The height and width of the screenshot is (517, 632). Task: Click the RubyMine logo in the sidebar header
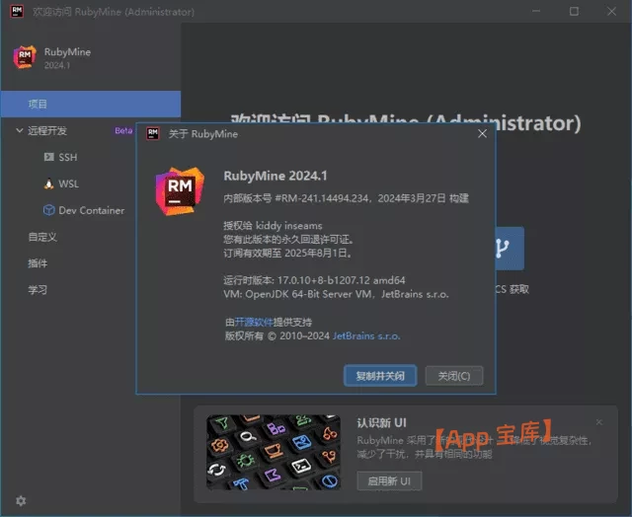(x=25, y=57)
